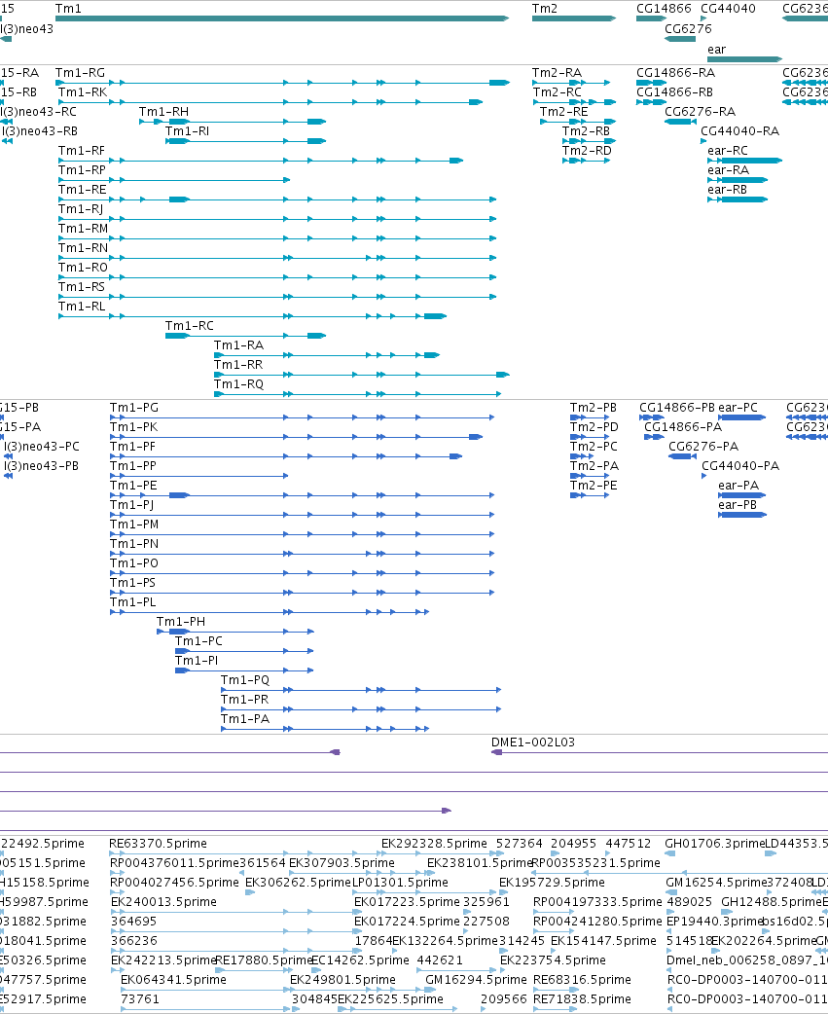Image resolution: width=828 pixels, height=1014 pixels.
Task: Click protein Tm1-PL label
Action: point(133,602)
